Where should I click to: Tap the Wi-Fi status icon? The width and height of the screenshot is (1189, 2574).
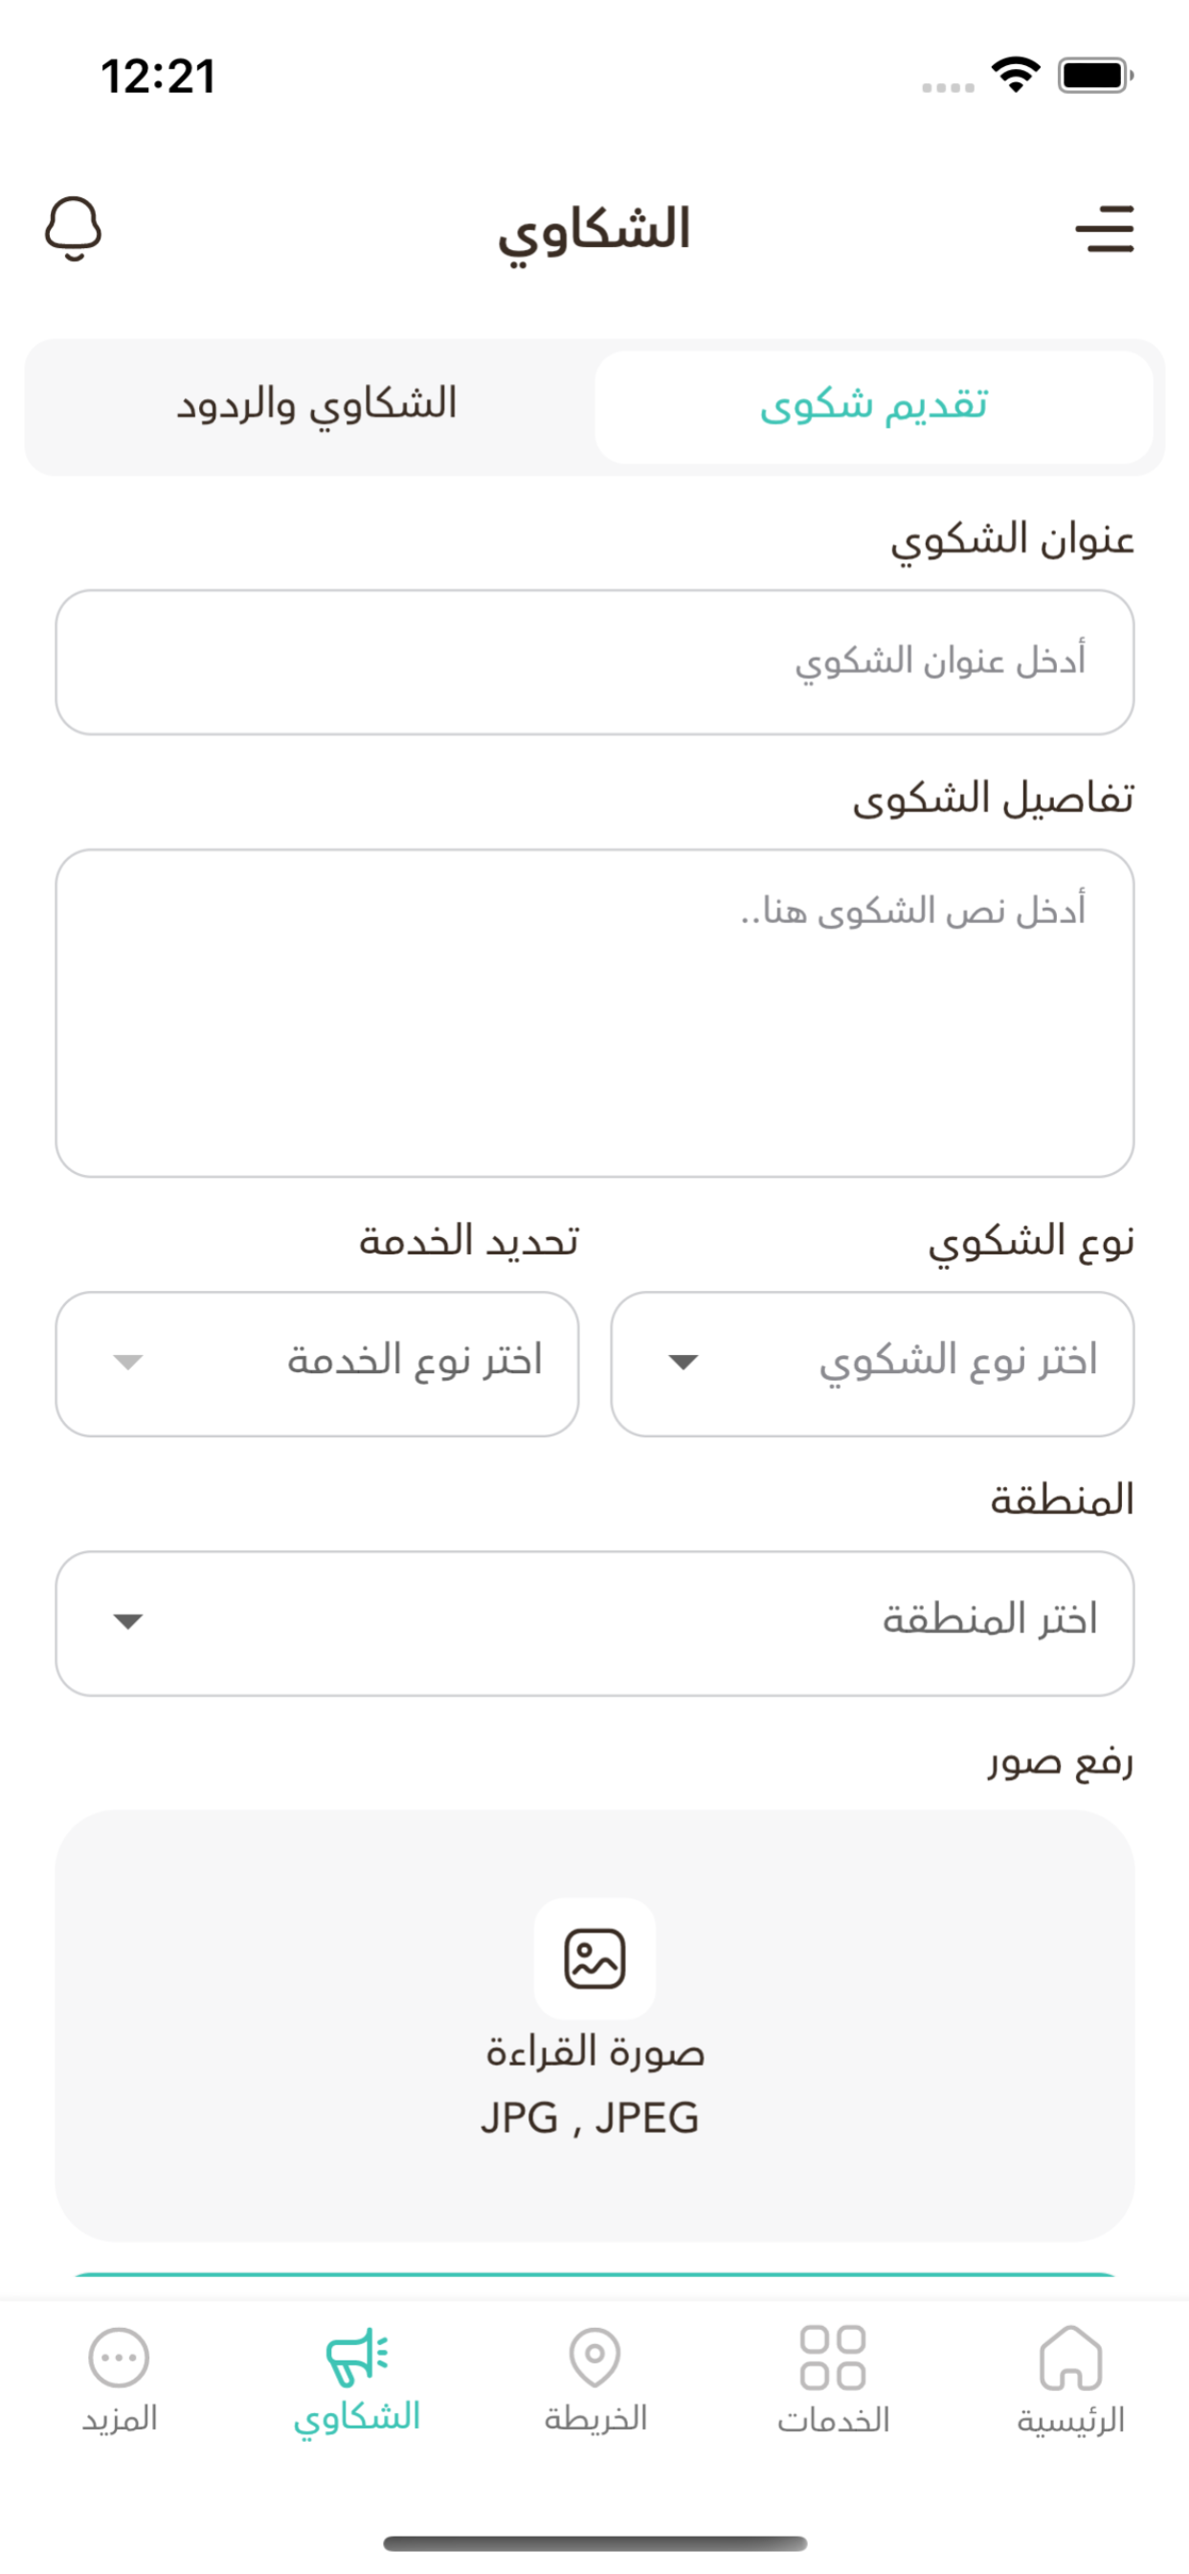1015,75
